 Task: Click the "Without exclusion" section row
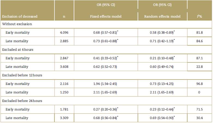point(17,24)
